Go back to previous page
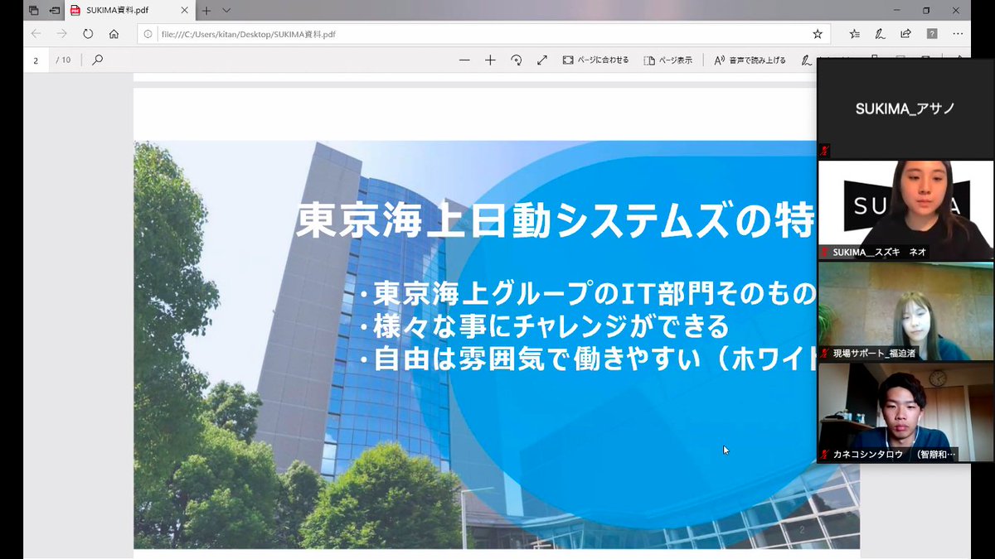Screen dimensions: 995x559 tap(36, 34)
